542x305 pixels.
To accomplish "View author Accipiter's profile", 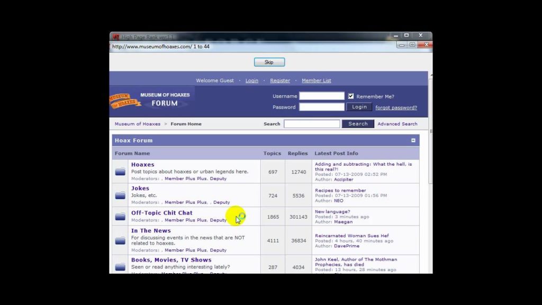I will pyautogui.click(x=344, y=180).
